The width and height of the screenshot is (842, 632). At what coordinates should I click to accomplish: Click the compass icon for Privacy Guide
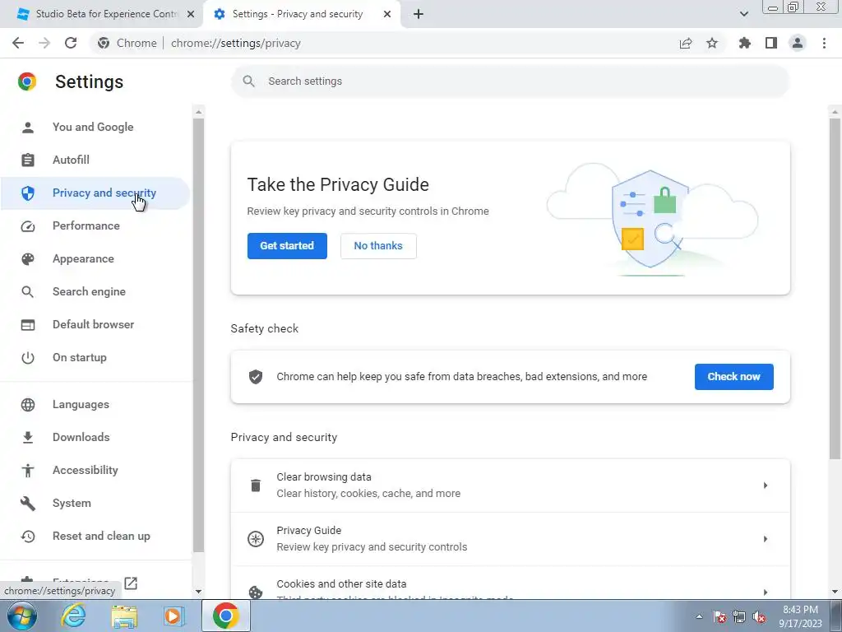click(256, 539)
